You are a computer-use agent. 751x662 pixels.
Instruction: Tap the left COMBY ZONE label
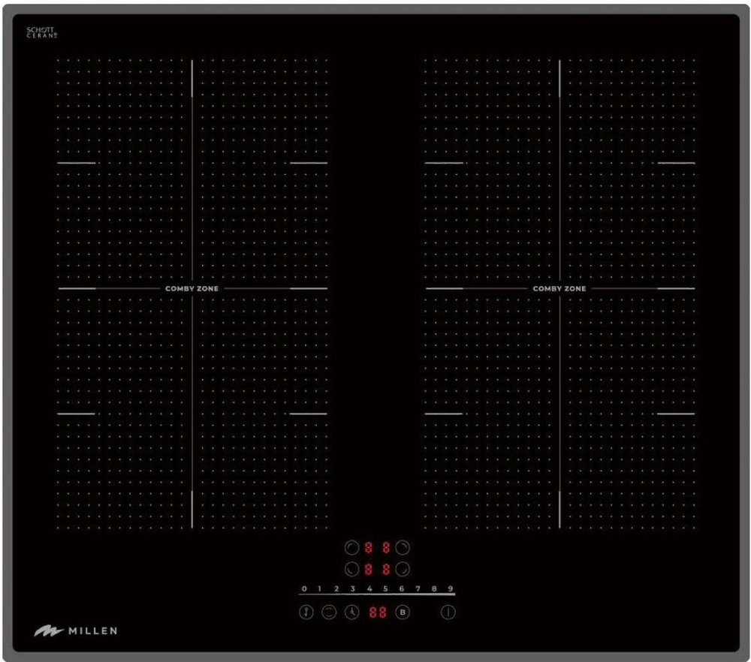pyautogui.click(x=192, y=289)
